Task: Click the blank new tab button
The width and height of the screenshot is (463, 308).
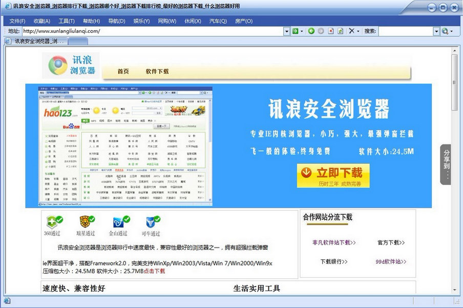Action: (78, 41)
